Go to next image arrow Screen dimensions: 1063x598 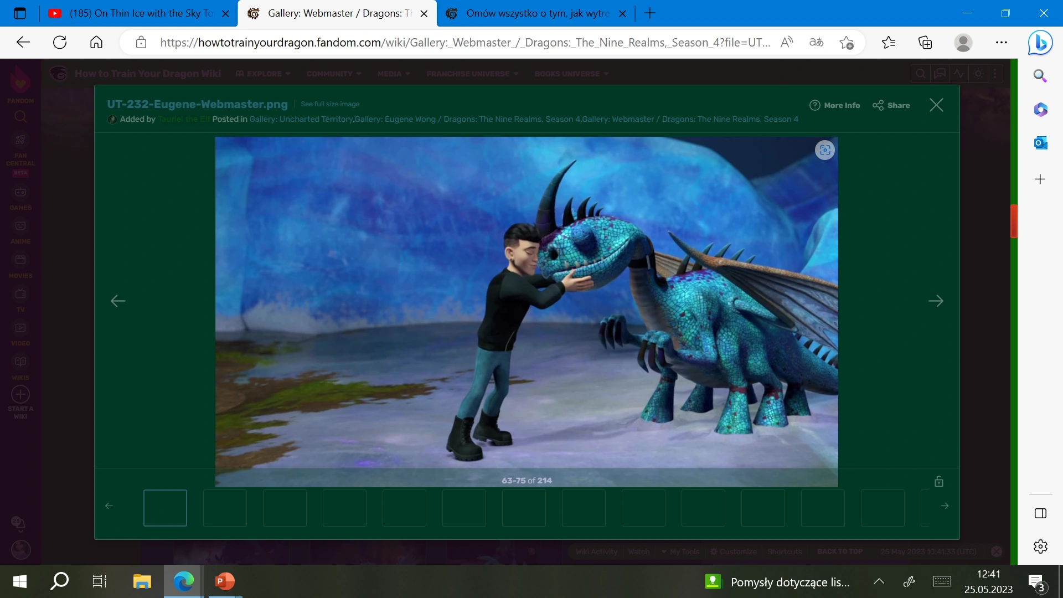point(936,301)
